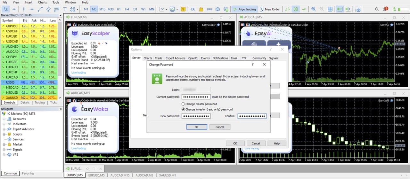Switch to line chart icon

coord(304,9)
